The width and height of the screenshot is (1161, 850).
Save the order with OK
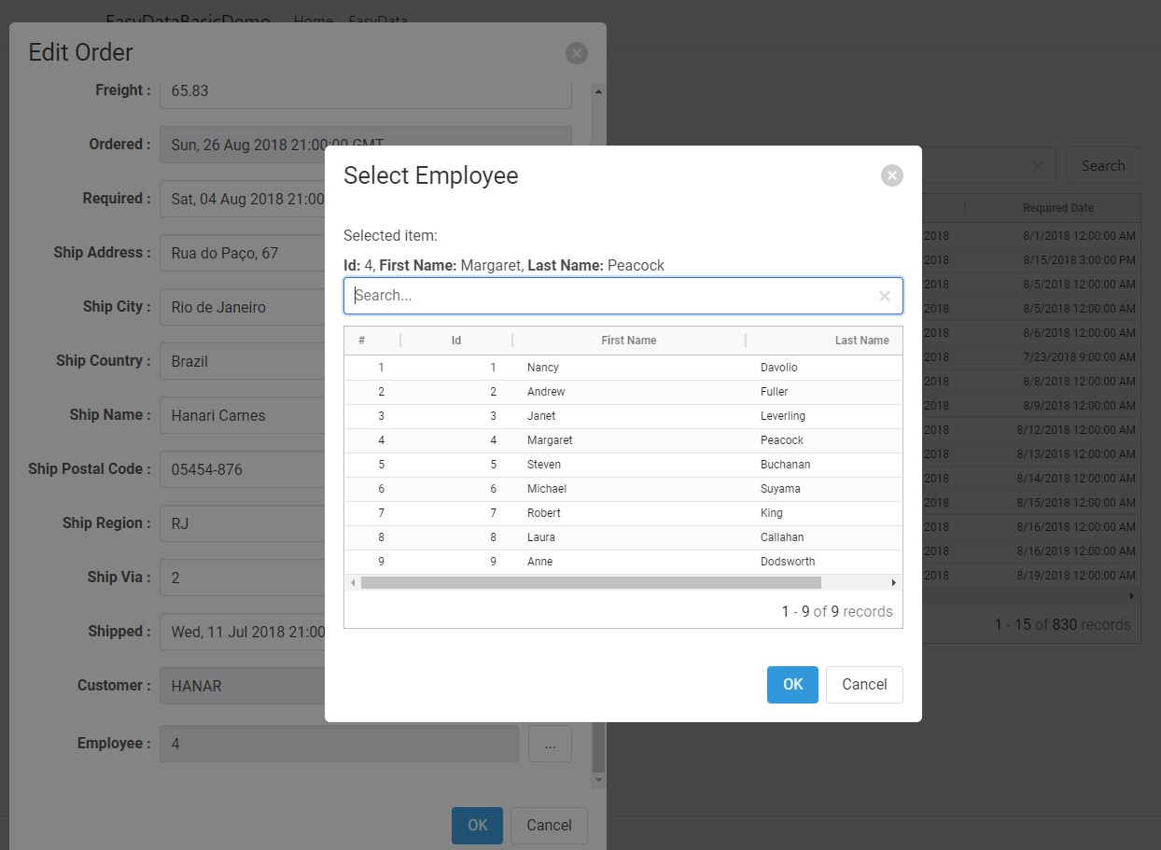477,825
